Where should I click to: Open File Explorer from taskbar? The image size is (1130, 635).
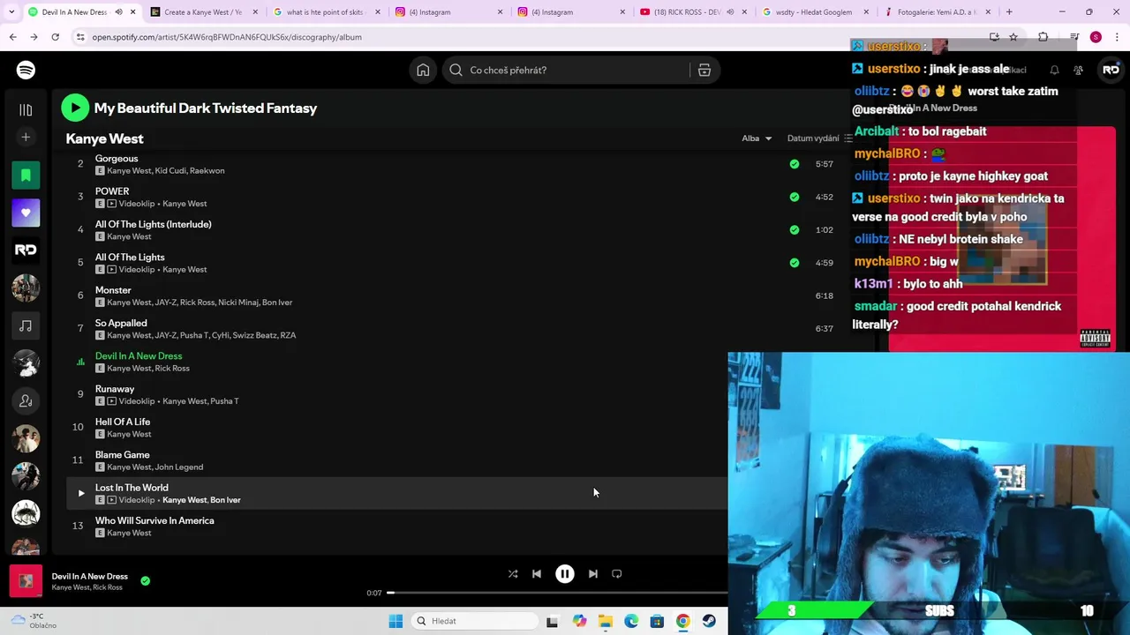click(605, 621)
